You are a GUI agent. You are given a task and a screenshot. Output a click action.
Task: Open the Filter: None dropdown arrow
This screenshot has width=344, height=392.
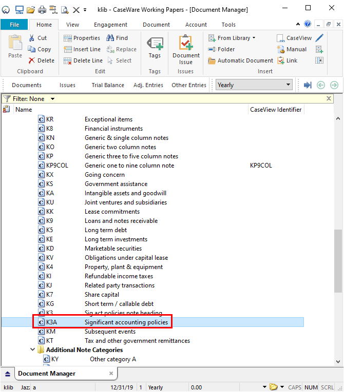pos(52,99)
